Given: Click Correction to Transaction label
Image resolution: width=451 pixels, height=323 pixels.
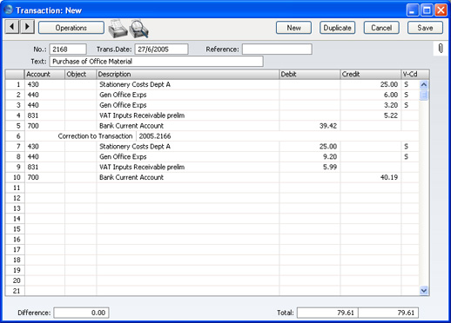Looking at the screenshot, I should click(x=95, y=136).
